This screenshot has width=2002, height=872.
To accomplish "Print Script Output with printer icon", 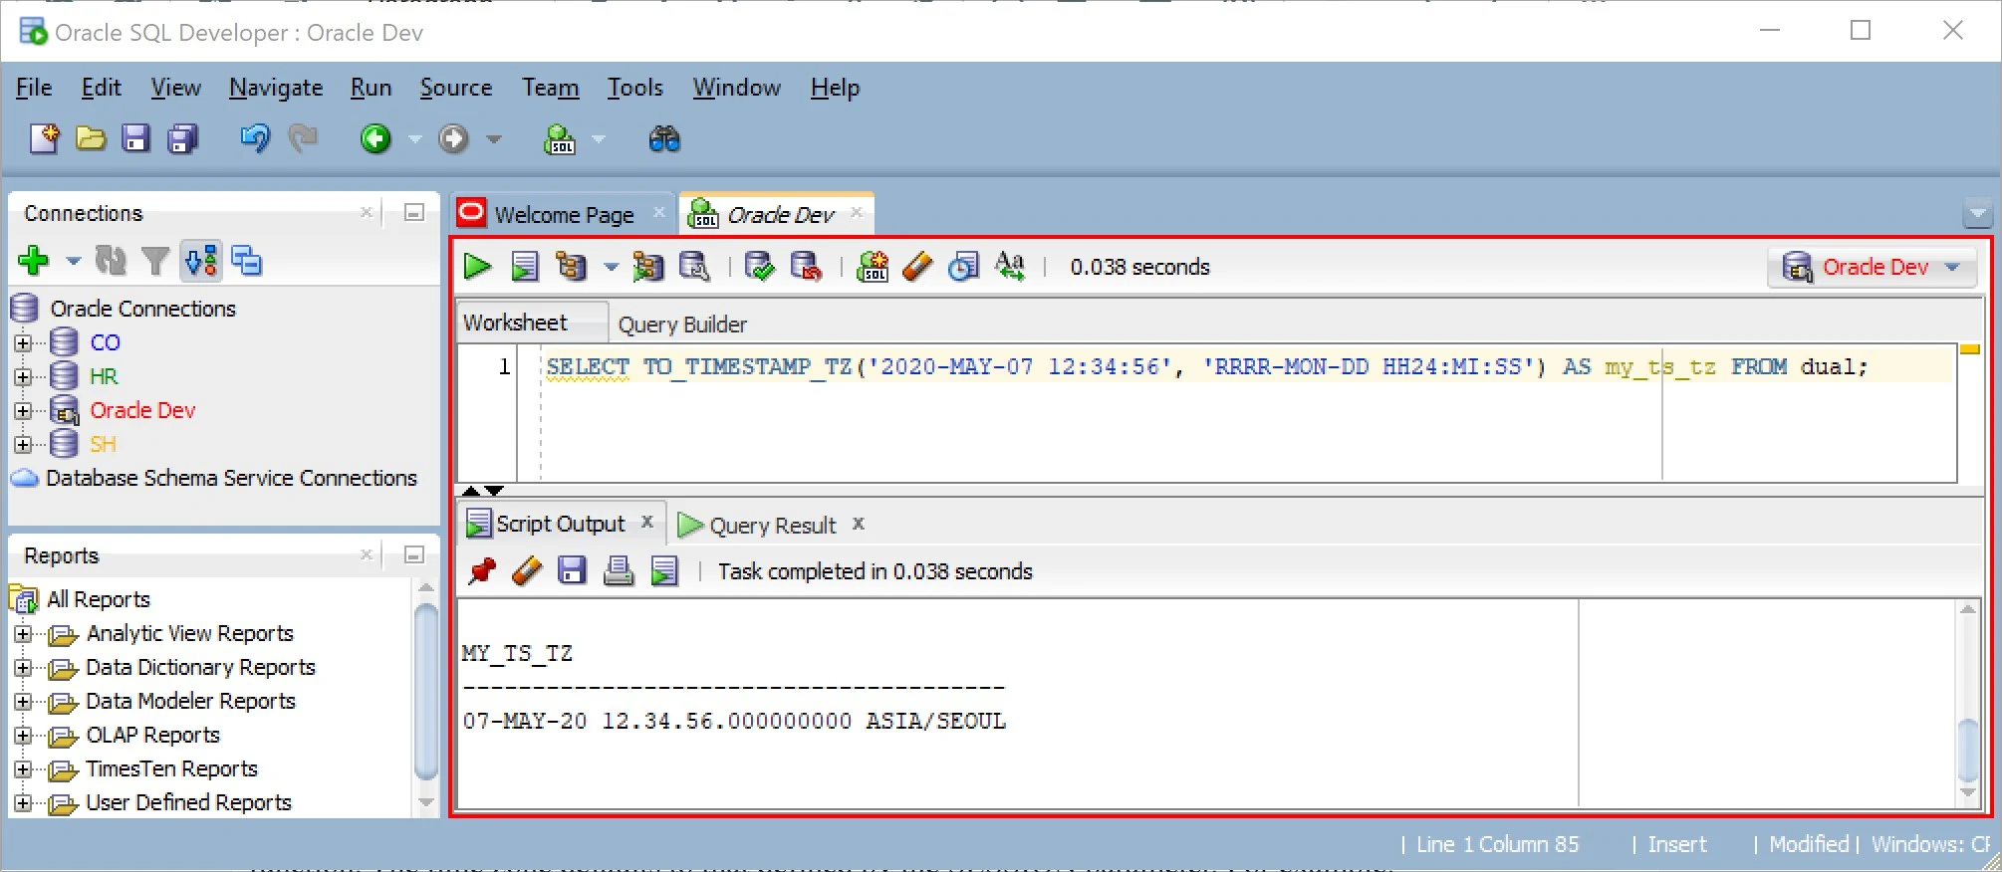I will pyautogui.click(x=619, y=571).
